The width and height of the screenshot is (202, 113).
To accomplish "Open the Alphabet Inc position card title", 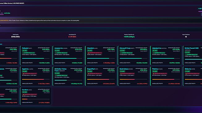I will pos(157,48).
